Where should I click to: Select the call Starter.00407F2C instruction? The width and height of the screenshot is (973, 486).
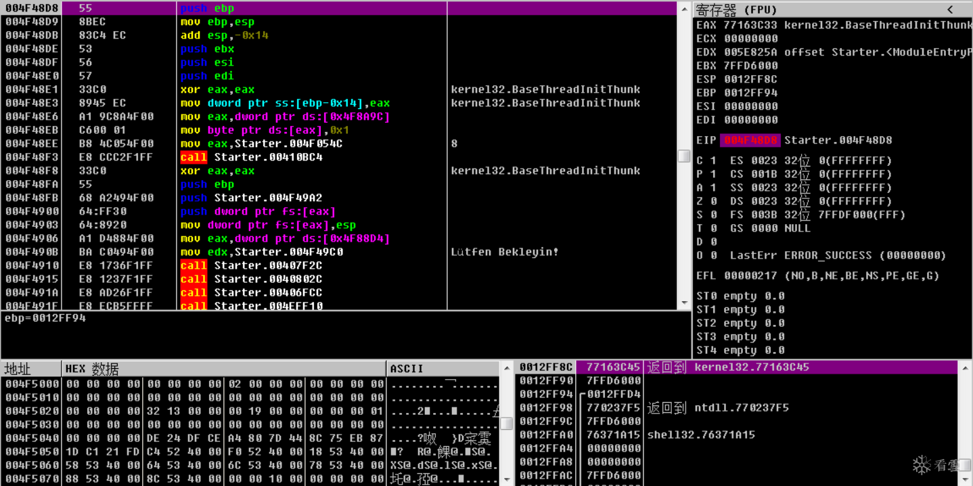[251, 265]
